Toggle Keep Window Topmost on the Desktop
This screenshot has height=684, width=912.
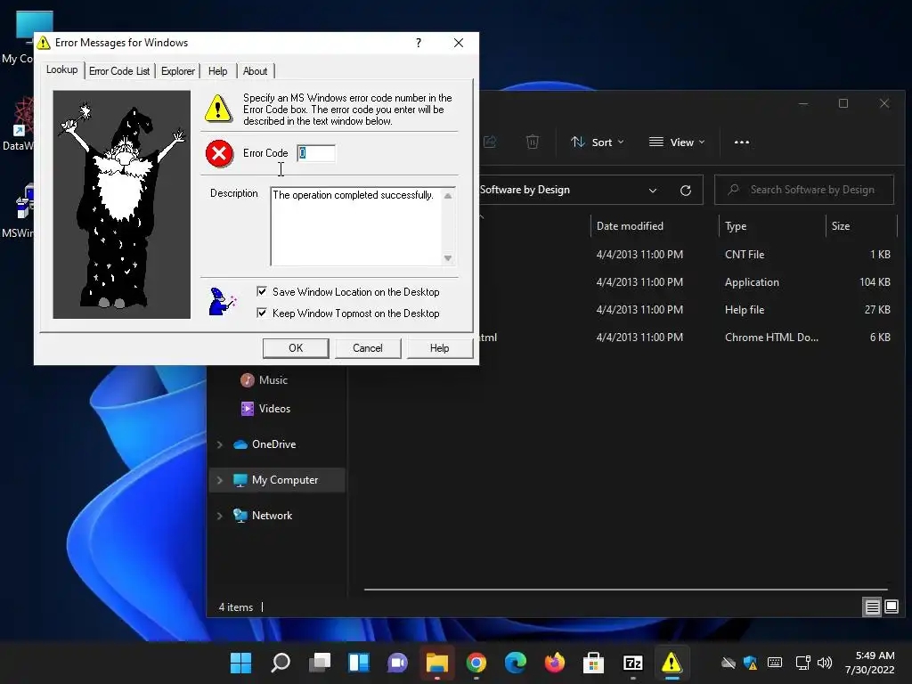(x=348, y=313)
